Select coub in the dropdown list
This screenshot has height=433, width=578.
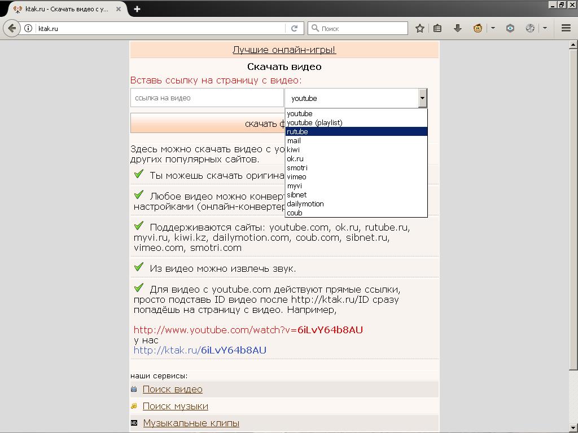(357, 213)
